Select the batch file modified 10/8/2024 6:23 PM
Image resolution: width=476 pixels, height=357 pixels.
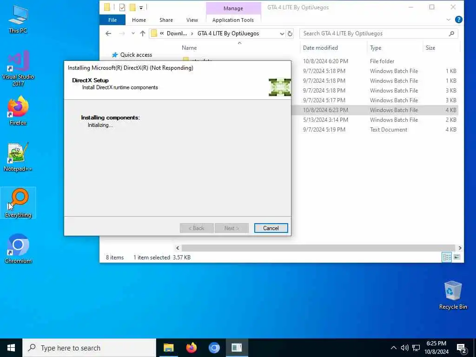pos(375,110)
